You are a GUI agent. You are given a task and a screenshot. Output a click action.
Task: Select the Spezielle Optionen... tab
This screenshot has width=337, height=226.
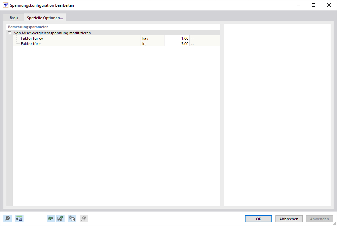click(45, 18)
